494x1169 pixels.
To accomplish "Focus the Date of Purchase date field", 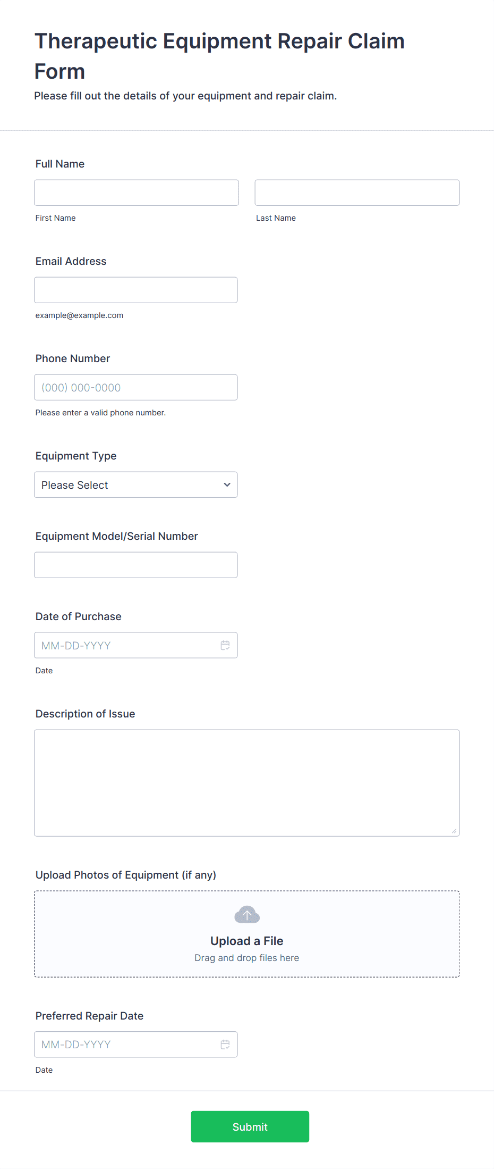I will [136, 645].
